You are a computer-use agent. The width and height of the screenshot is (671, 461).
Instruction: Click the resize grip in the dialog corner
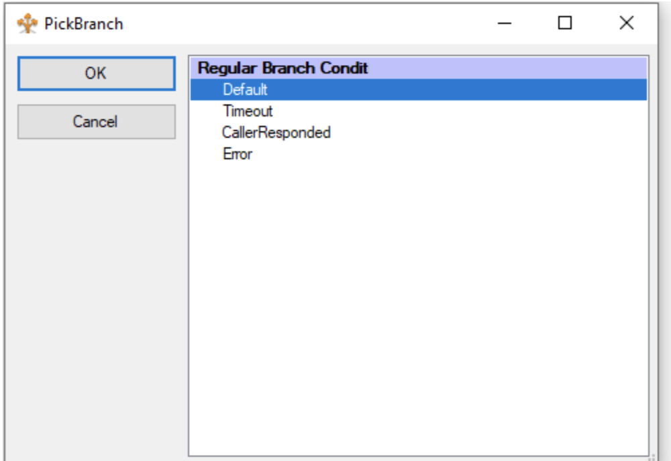click(x=653, y=457)
